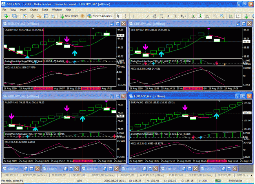Open the Help menu
Viewport: 255px width, 184px height.
click(68, 10)
